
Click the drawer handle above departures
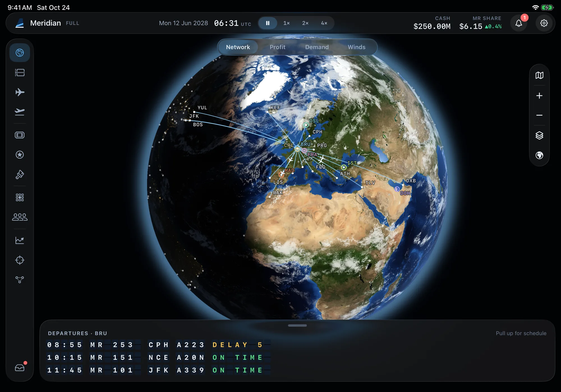(x=297, y=325)
